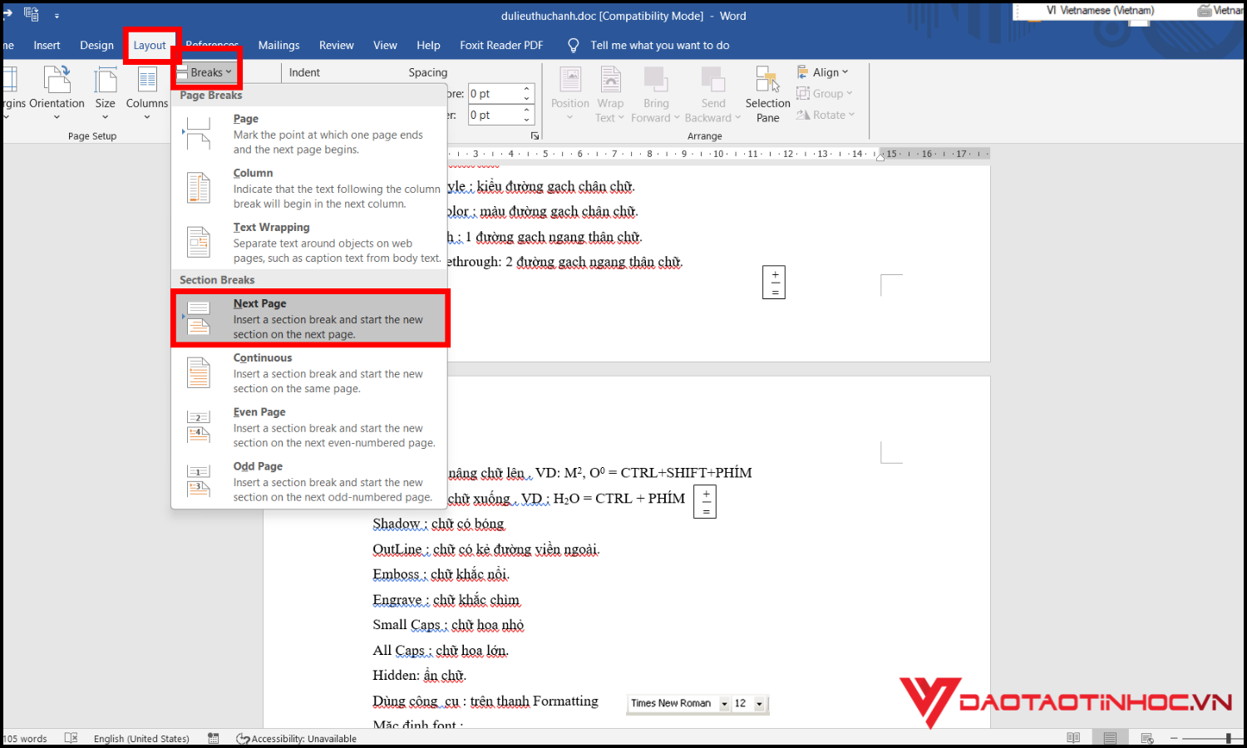Screen dimensions: 1247x748
Task: Click "Tell me what you want to do"
Action: coord(659,45)
